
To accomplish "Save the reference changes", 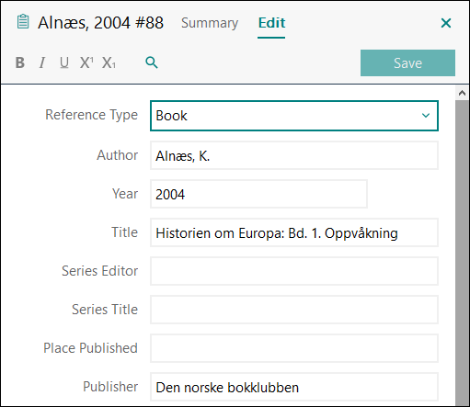I will click(x=407, y=63).
